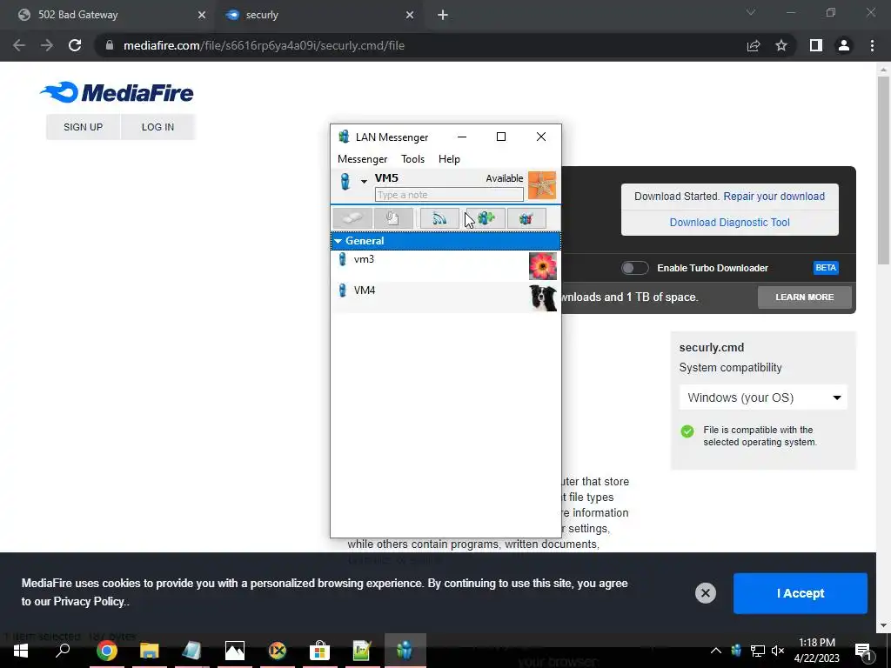Open the Messenger menu
Viewport: 891px width, 668px height.
coord(363,159)
